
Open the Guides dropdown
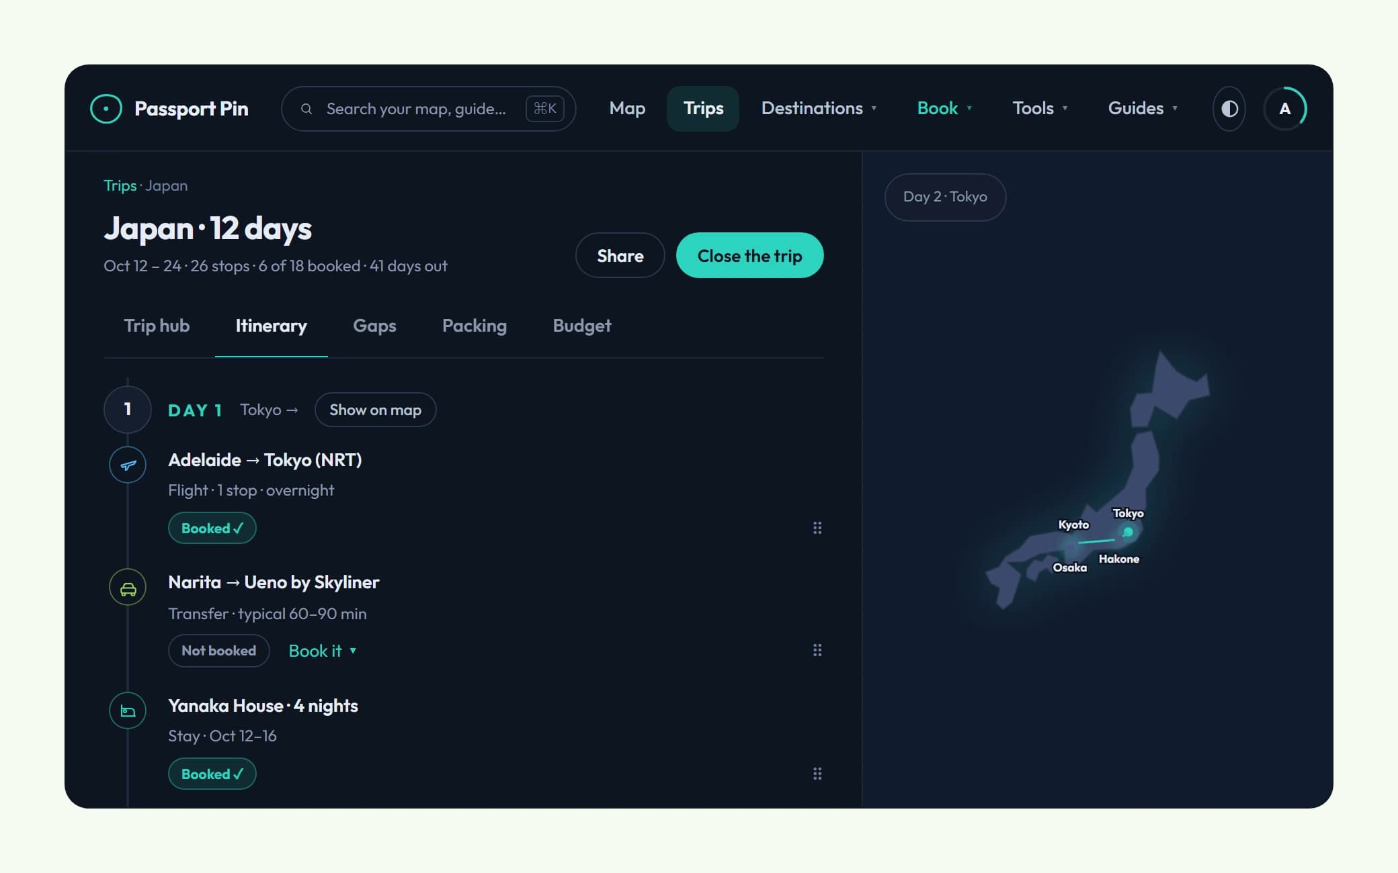(x=1143, y=108)
